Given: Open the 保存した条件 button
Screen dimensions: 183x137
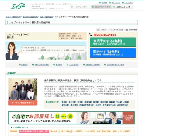Looking at the screenshot, I should (x=80, y=7).
